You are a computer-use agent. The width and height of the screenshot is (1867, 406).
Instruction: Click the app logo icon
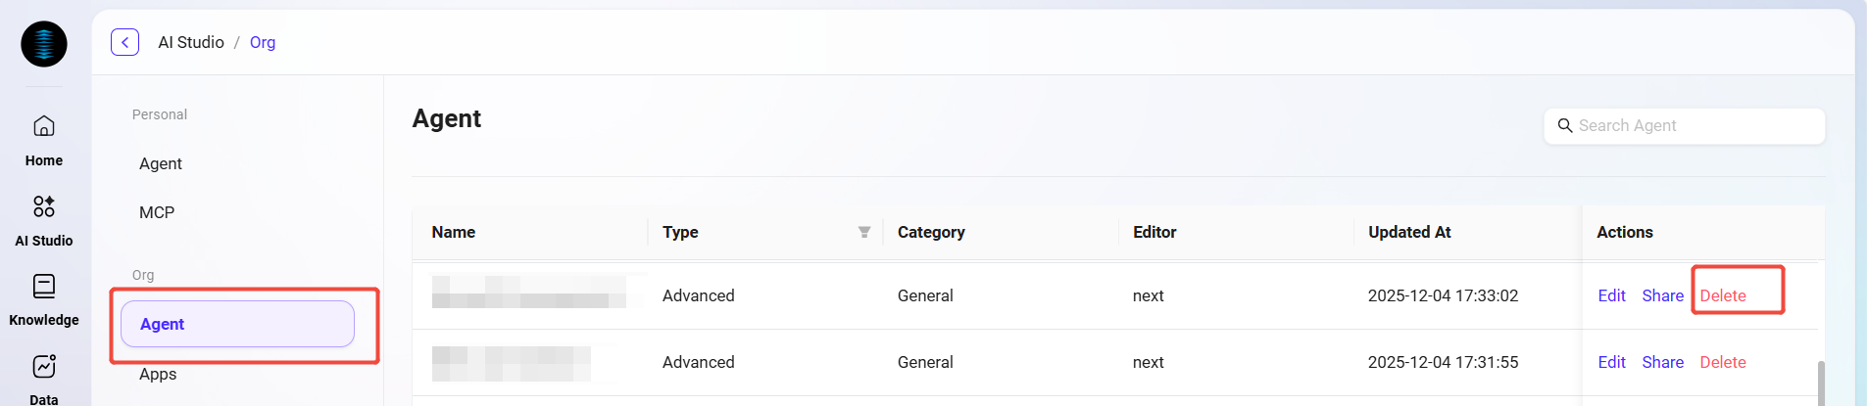pos(44,44)
